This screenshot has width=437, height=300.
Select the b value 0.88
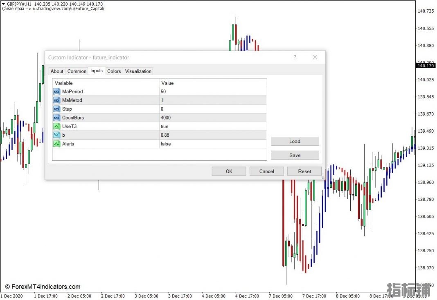pos(165,135)
